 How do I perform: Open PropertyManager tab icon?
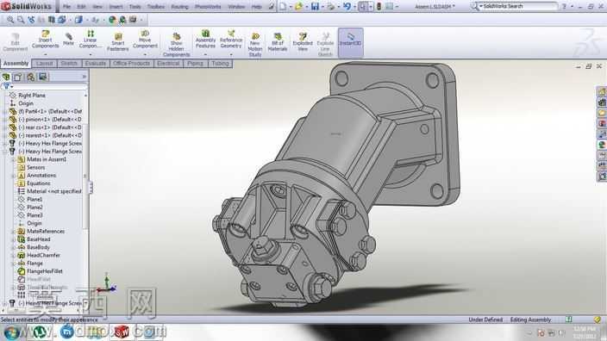[18, 77]
